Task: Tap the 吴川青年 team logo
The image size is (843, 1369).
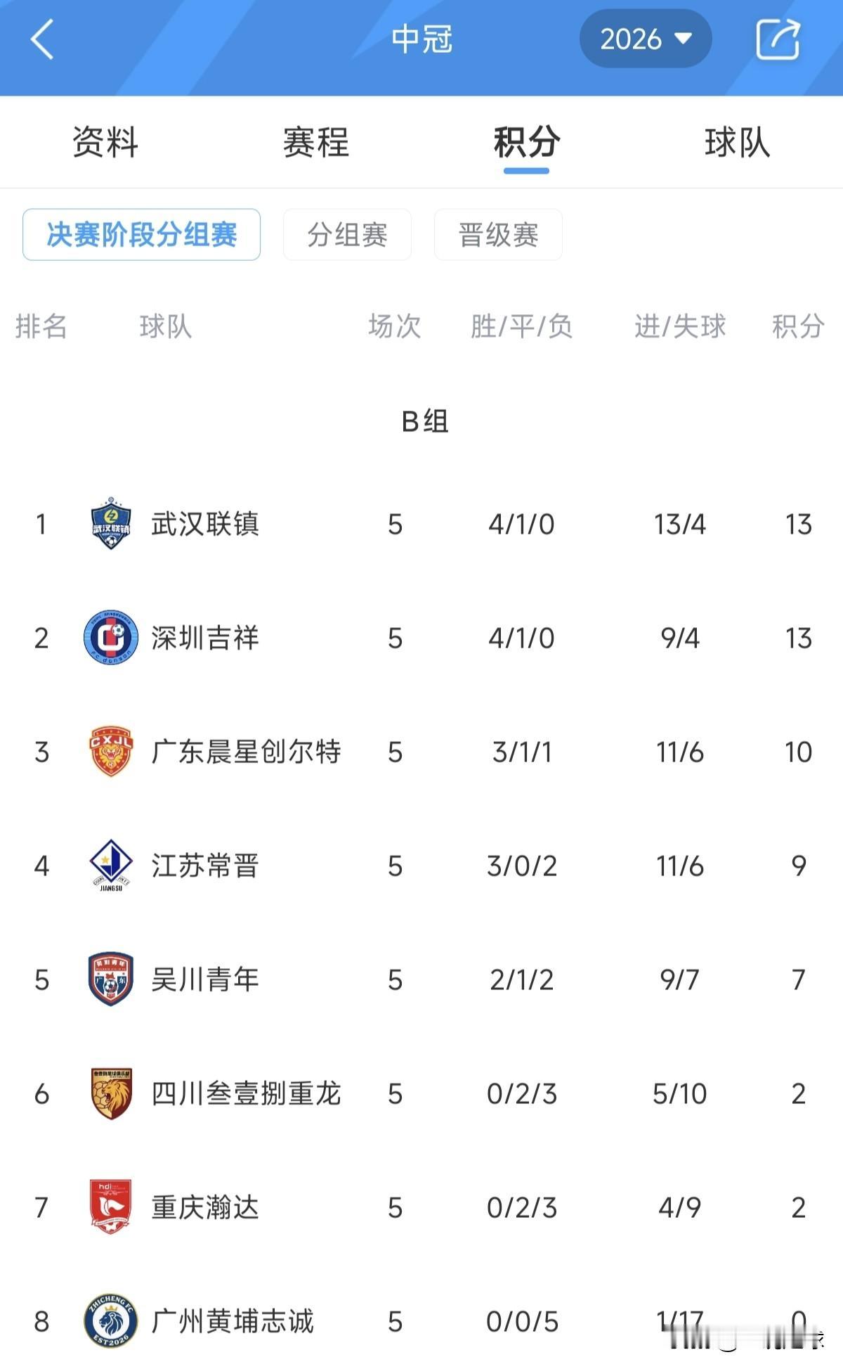Action: pos(111,979)
